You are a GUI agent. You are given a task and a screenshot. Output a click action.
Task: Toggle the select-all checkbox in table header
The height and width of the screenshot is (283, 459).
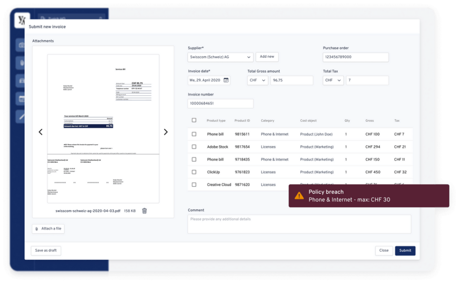[x=194, y=120]
